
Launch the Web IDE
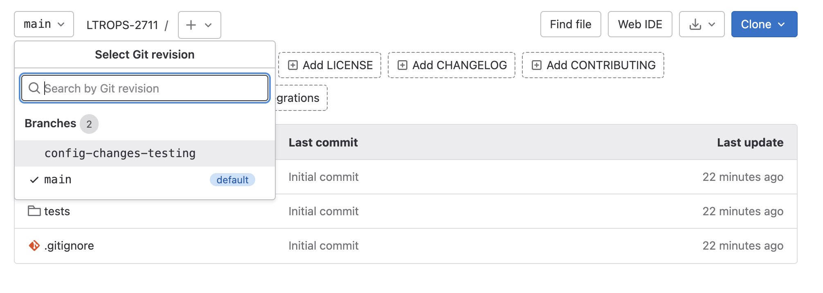640,24
